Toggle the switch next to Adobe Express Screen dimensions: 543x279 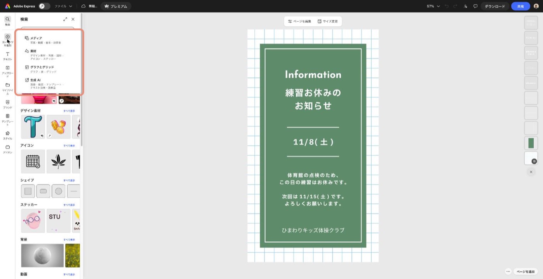coord(44,6)
